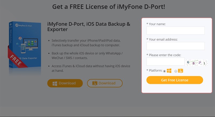Click the captcha code image 6871
Image resolution: width=215 pixels, height=117 pixels.
point(197,63)
